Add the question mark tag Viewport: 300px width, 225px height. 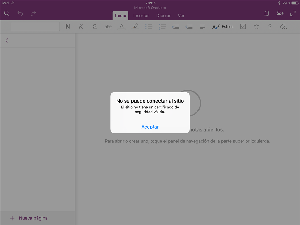point(270,26)
